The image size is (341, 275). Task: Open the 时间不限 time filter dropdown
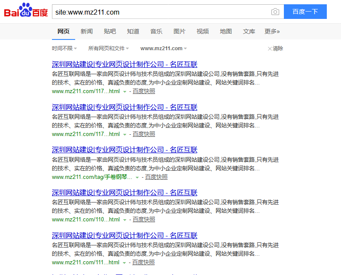[64, 48]
